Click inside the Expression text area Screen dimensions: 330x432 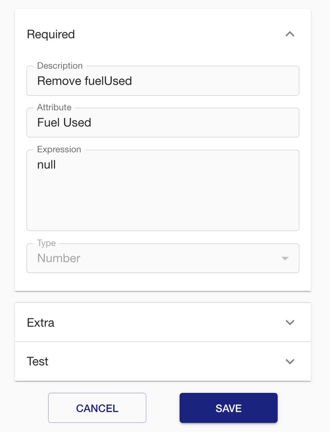coord(162,190)
